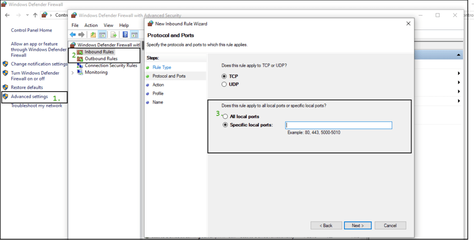
Task: Click the firewall icon in the address bar
Action: (44, 15)
